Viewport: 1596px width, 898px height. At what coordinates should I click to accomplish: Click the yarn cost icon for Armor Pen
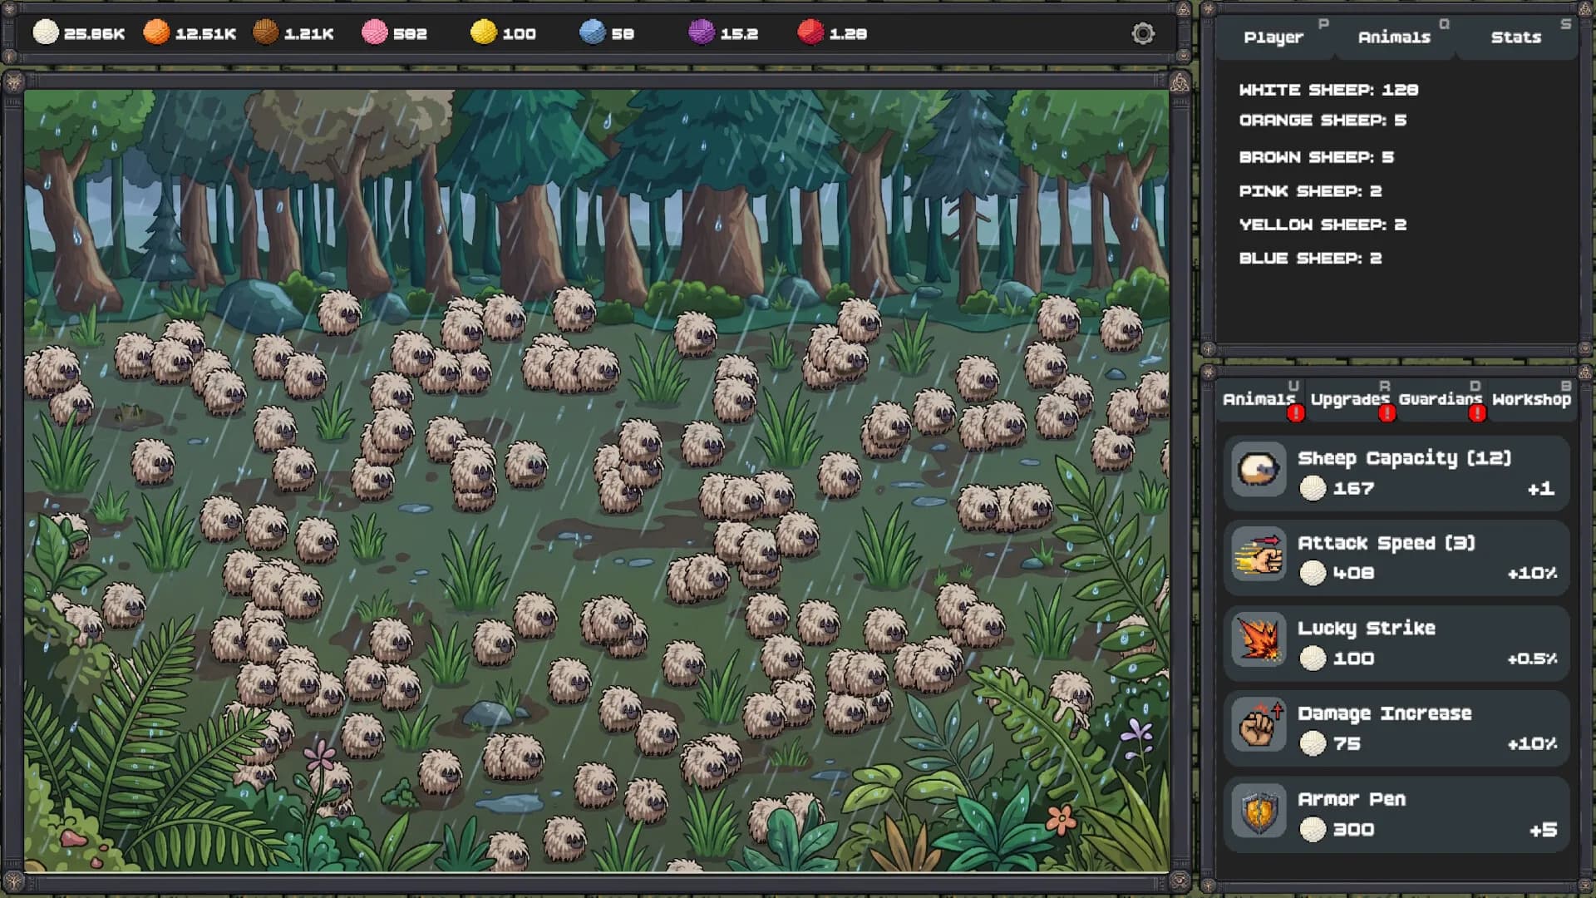(1313, 829)
